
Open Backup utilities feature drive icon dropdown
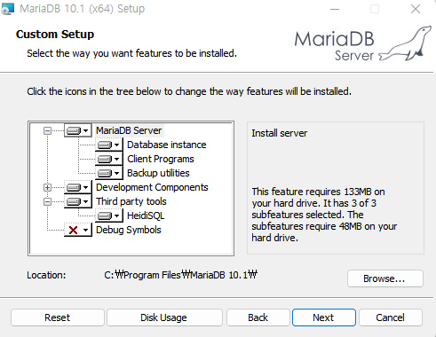coord(108,173)
